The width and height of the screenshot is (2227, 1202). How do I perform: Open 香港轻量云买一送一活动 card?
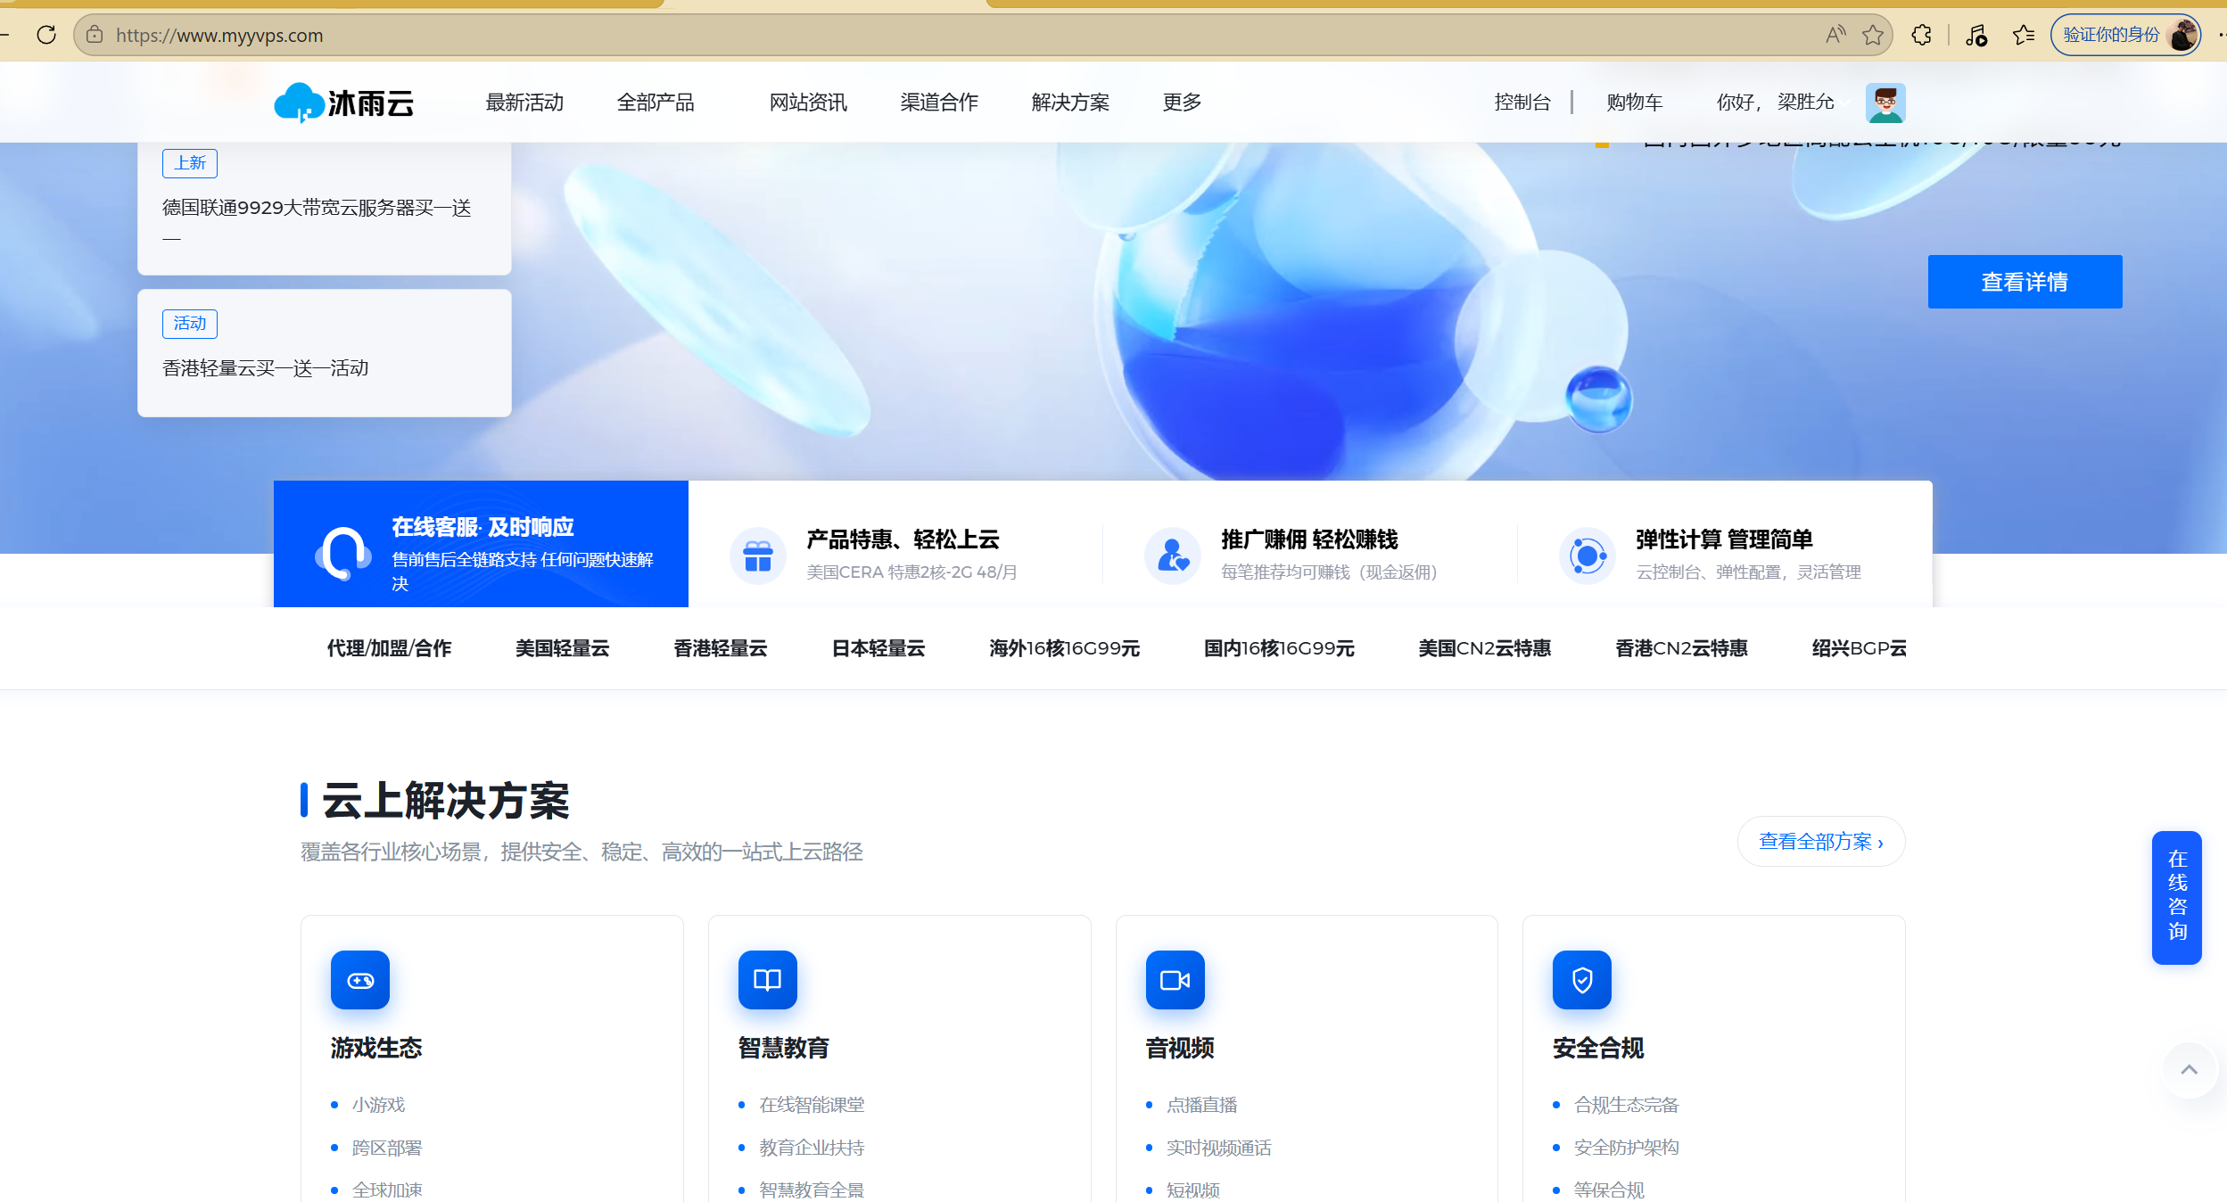click(x=325, y=353)
